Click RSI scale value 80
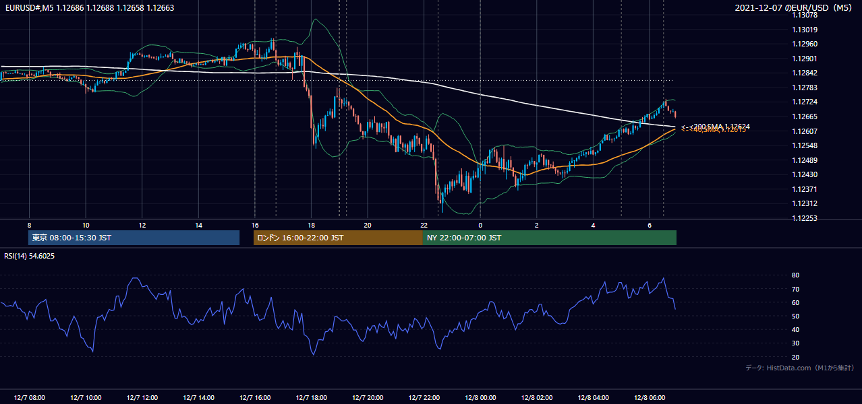This screenshot has width=862, height=404. (796, 275)
